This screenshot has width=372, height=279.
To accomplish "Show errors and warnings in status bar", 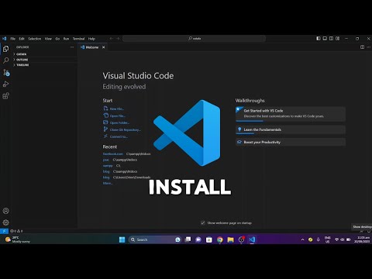I will [16, 231].
